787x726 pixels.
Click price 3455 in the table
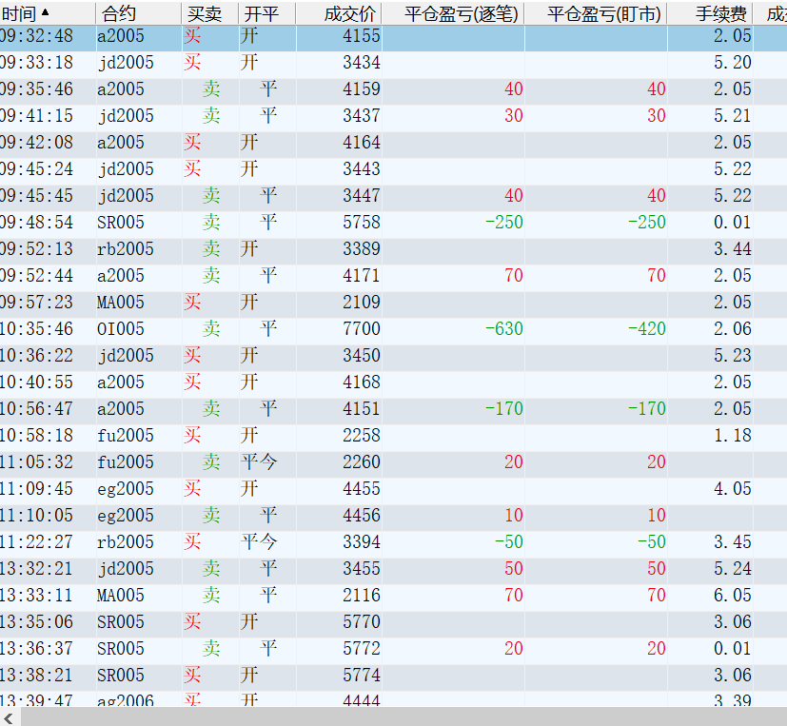tap(362, 568)
